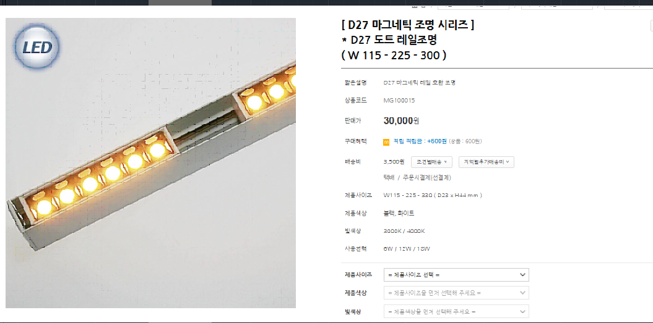This screenshot has height=323, width=653.
Task: Click the small arrow in 지역별추가배송비 button
Action: [x=508, y=162]
